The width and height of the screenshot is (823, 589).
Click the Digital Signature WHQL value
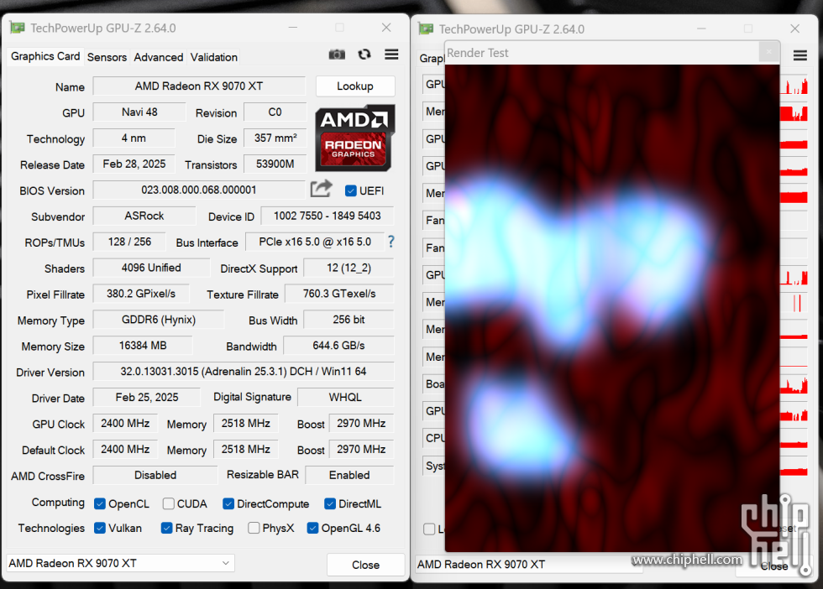click(x=345, y=398)
